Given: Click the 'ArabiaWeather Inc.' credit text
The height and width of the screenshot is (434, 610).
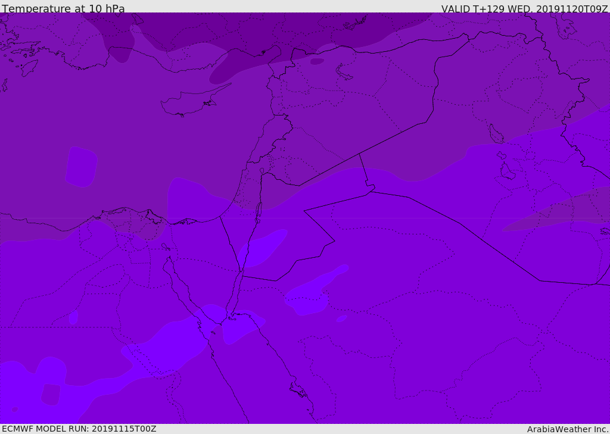Looking at the screenshot, I should [568, 429].
